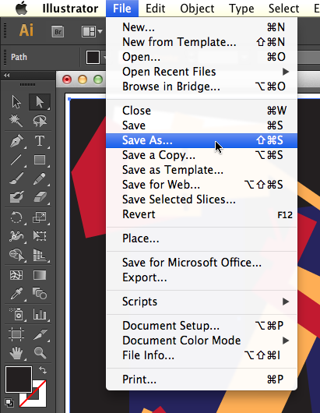
Task: Select the Warp tool
Action: point(16,236)
